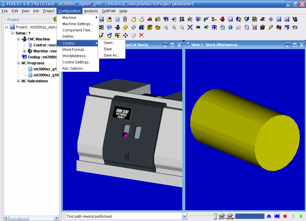306x221 pixels.
Task: Expand the Machine tree node
Action: coord(25,51)
